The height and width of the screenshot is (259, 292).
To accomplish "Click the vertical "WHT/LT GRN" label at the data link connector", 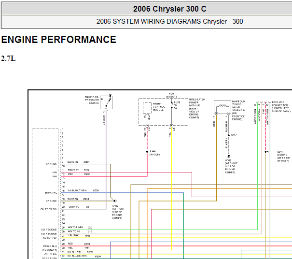I will tap(255, 116).
